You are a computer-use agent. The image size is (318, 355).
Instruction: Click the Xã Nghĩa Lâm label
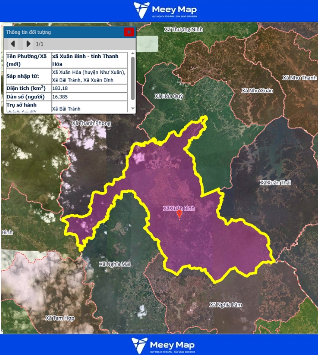[226, 304]
